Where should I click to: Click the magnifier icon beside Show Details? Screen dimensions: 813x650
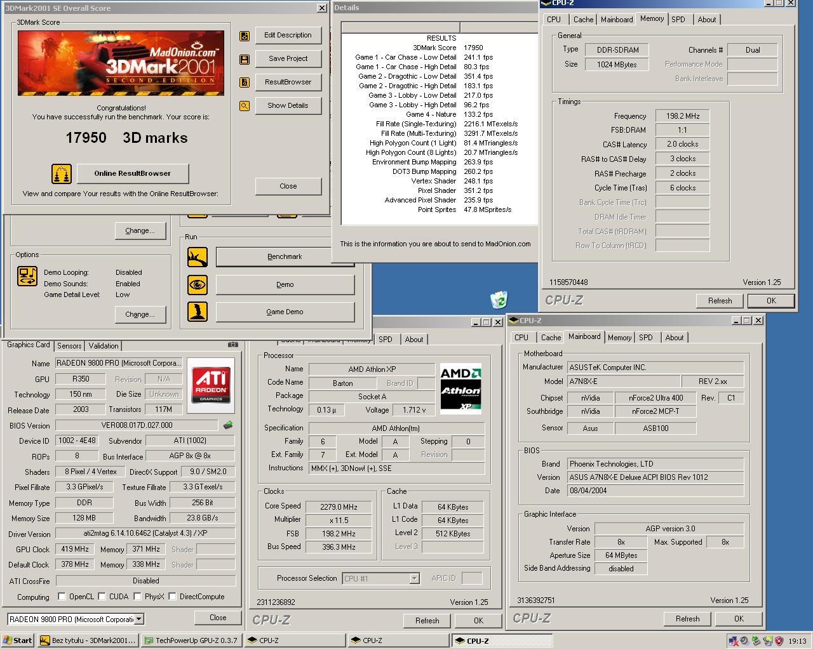click(x=244, y=105)
